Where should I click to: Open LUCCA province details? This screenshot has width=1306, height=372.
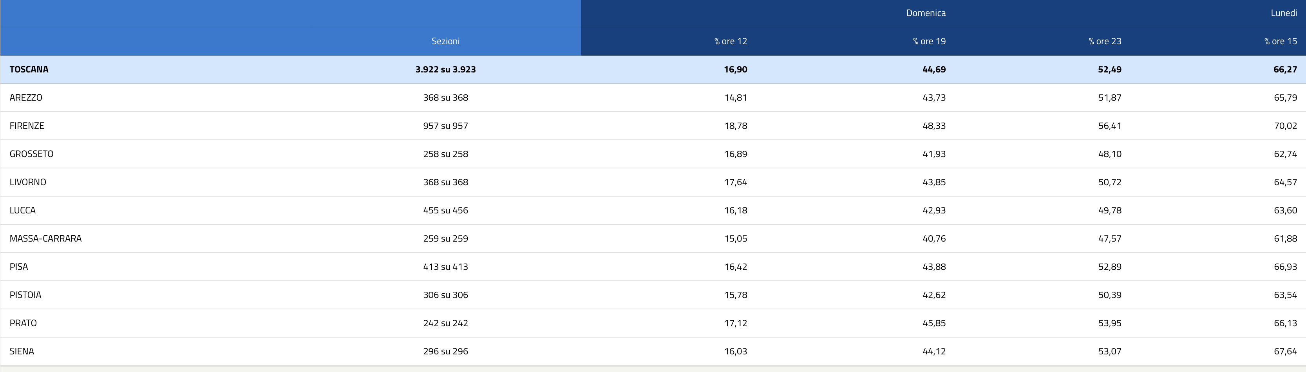[x=23, y=210]
